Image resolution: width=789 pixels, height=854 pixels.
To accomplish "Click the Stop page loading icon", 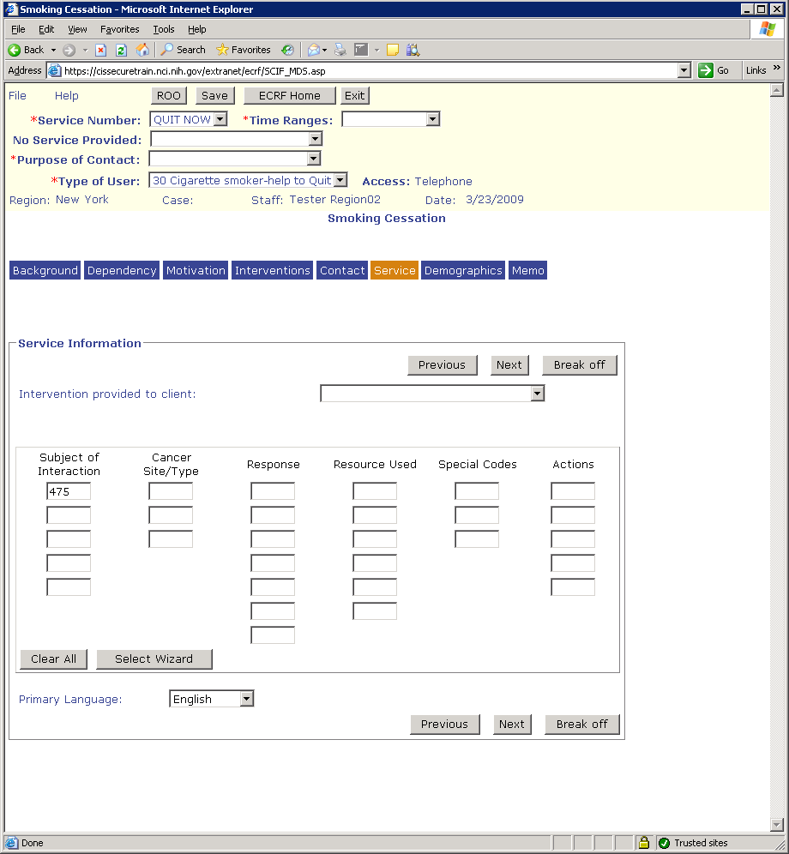I will click(x=101, y=50).
